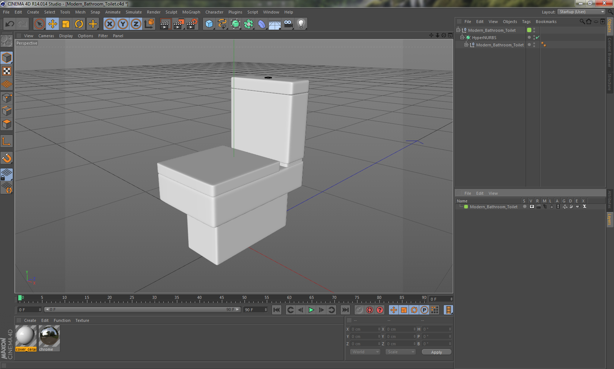The width and height of the screenshot is (614, 369).
Task: Add HyperNURBS generator icon
Action: click(235, 24)
